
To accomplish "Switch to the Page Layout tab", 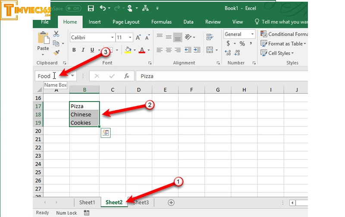I will pos(126,22).
